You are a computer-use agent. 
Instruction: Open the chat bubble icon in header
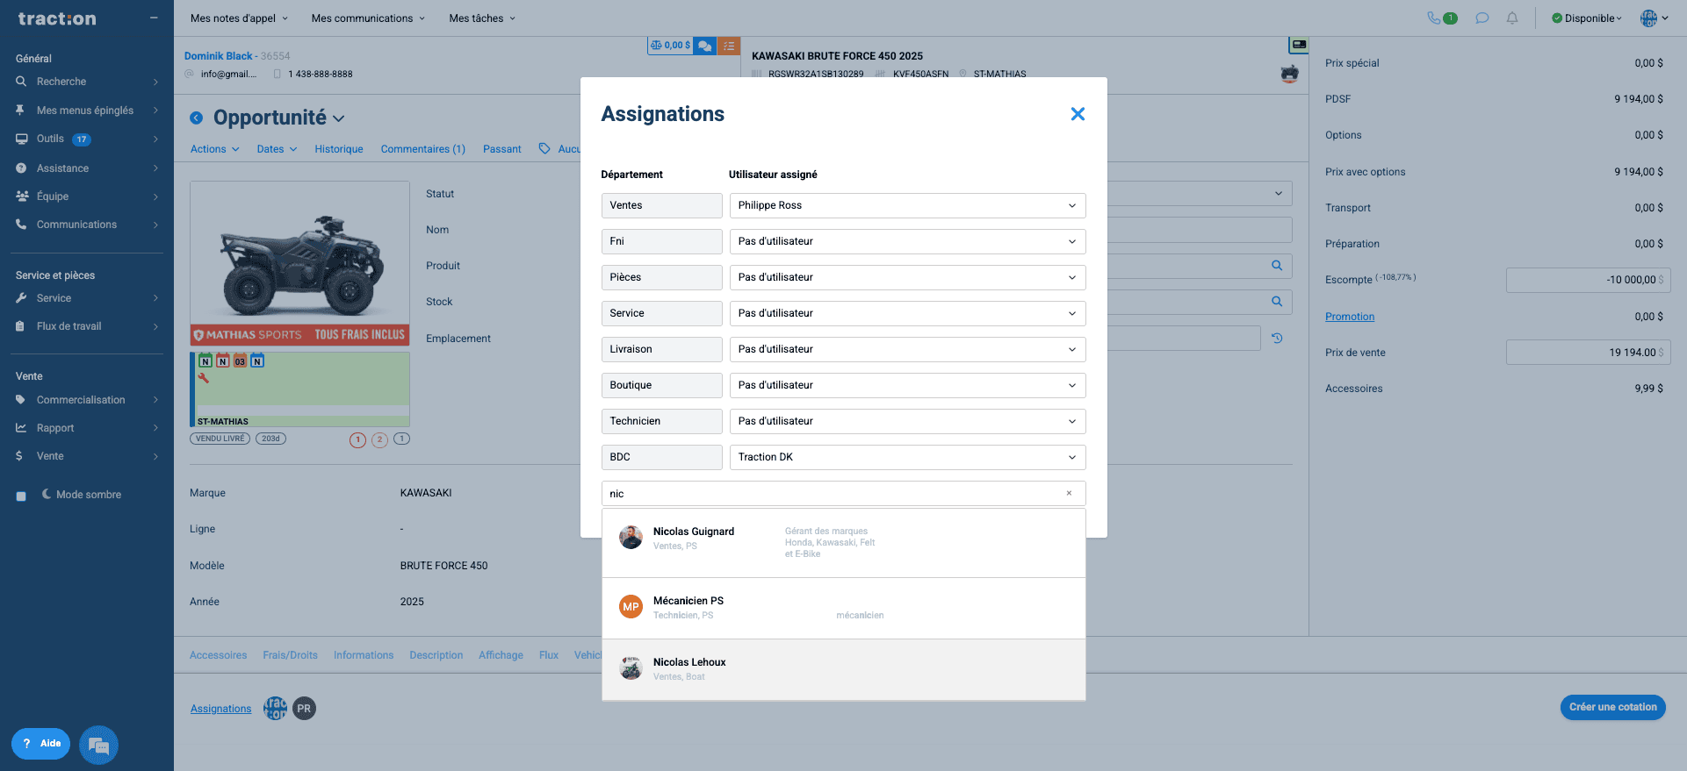coord(1482,18)
